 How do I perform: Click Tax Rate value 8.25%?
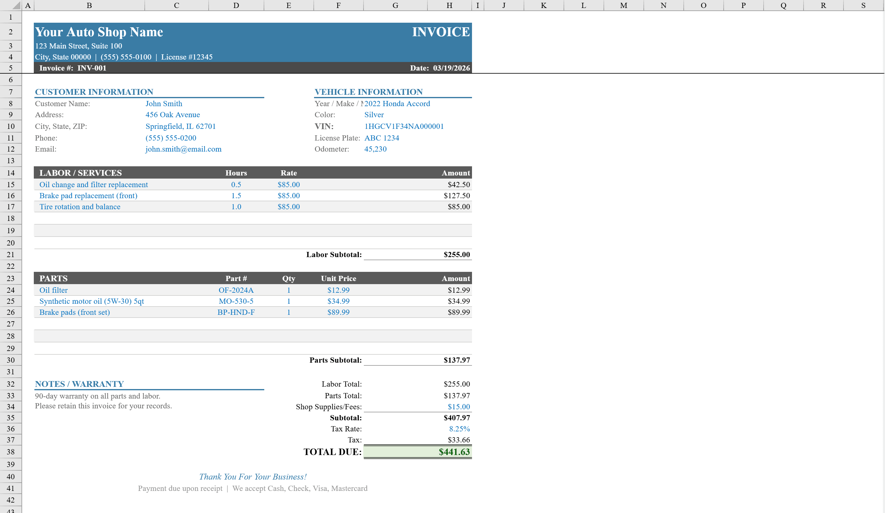tap(459, 429)
